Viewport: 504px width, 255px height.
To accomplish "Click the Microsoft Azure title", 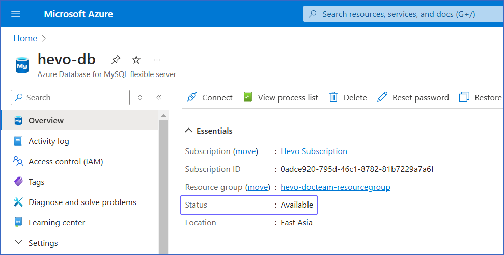I will point(78,14).
